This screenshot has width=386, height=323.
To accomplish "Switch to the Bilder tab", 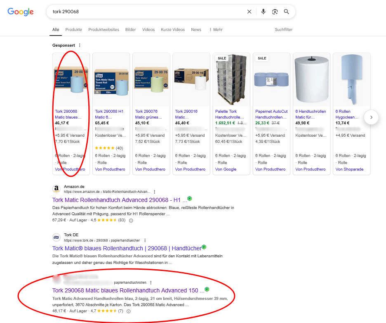I will tap(130, 30).
